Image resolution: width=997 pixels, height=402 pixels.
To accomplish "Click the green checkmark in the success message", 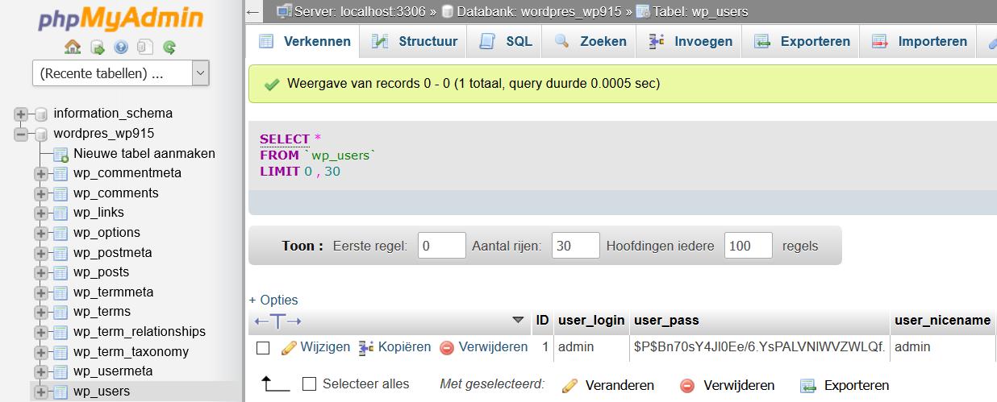I will point(272,84).
